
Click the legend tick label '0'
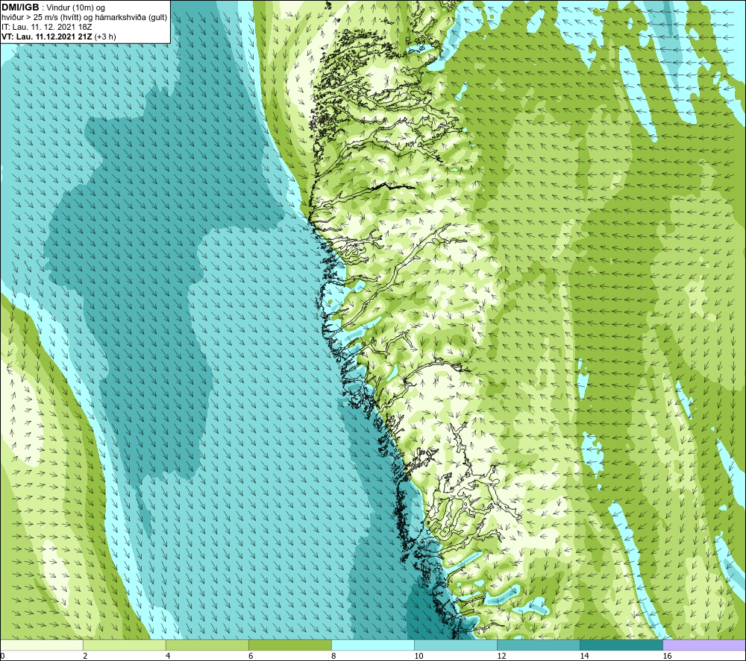click(x=2, y=656)
